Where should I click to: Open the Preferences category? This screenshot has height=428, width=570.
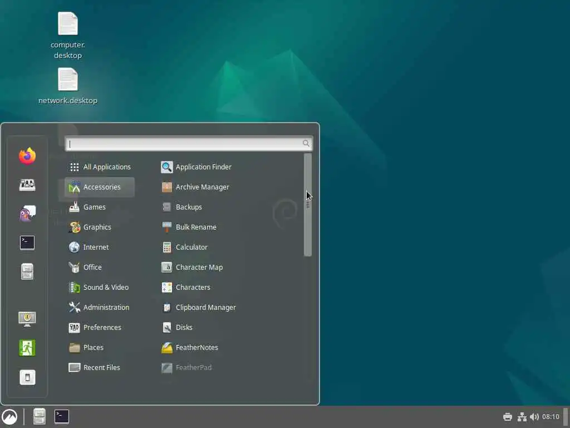100,327
